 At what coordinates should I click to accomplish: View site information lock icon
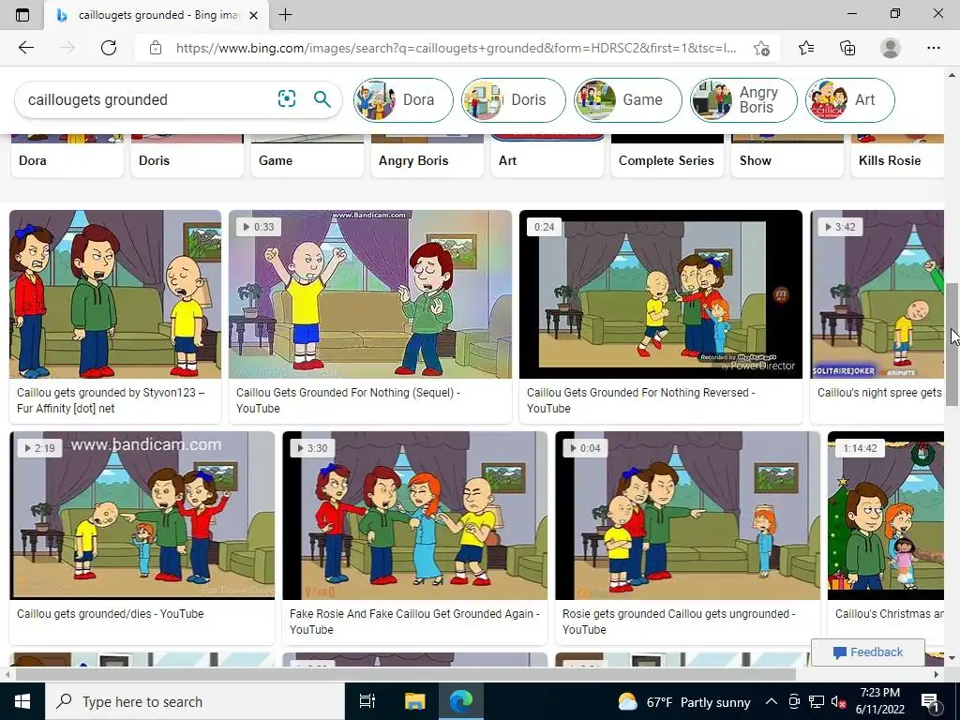[156, 48]
